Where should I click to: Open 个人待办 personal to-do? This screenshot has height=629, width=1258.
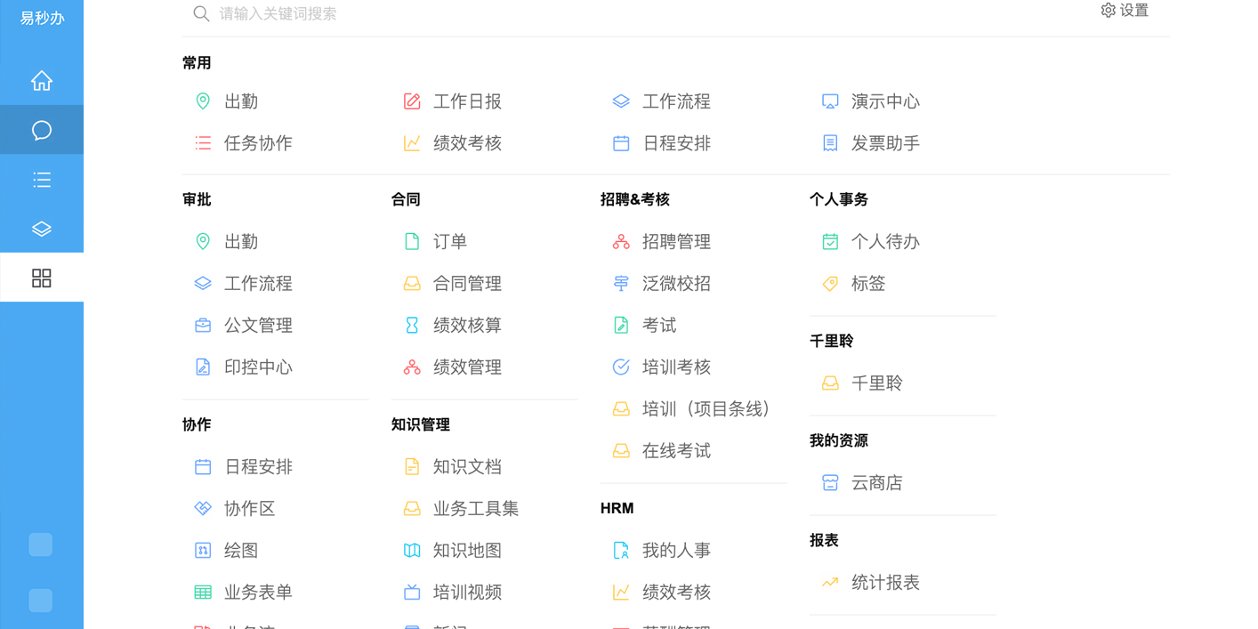pyautogui.click(x=884, y=242)
